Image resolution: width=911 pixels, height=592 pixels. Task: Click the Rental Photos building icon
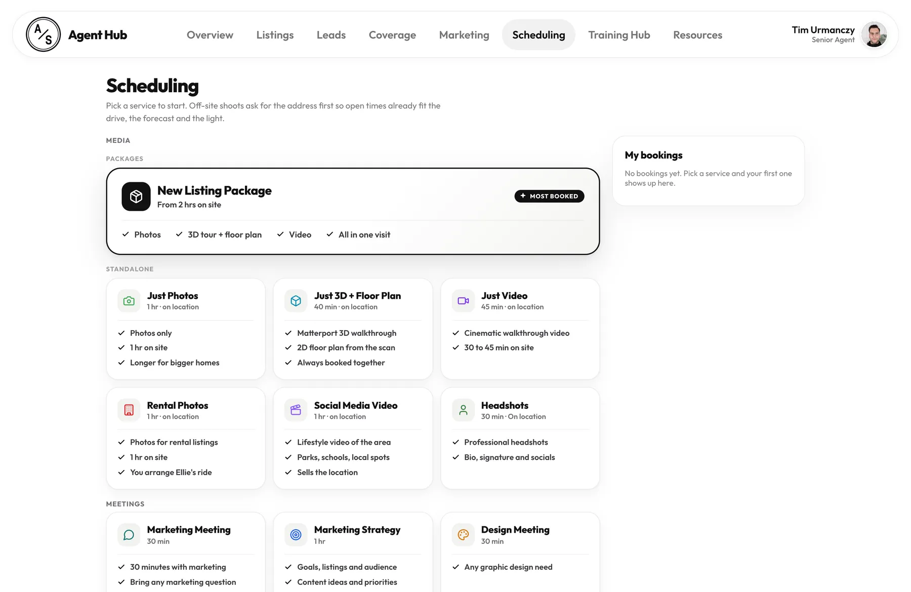[x=129, y=410]
